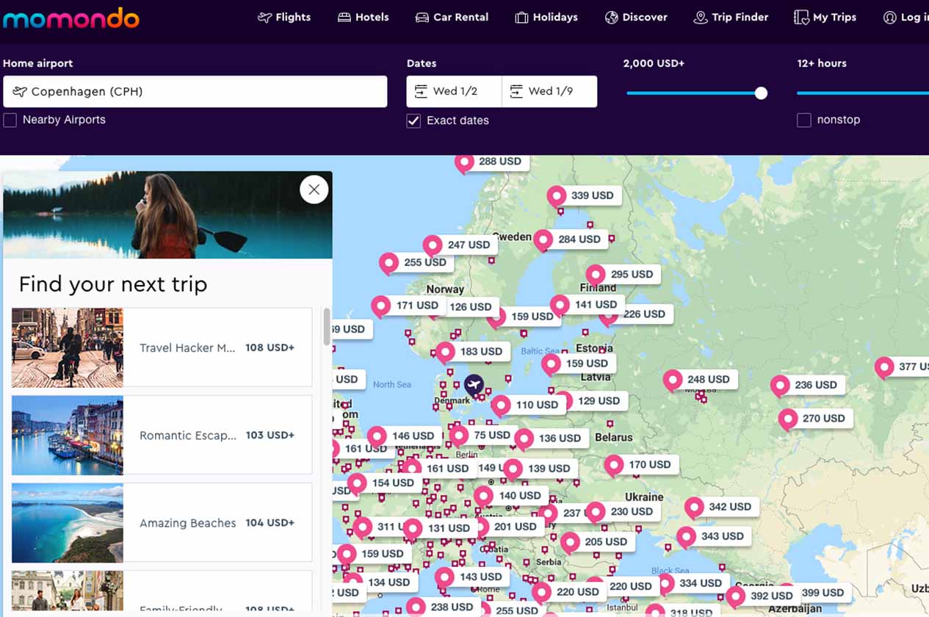Close the Find your next trip panel
This screenshot has height=617, width=929.
click(314, 190)
